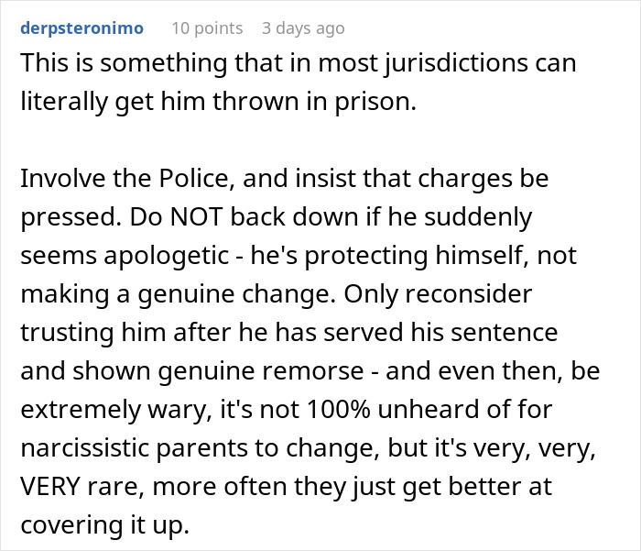Open the 3 days ago timestamp permalink
The width and height of the screenshot is (641, 551).
pyautogui.click(x=303, y=28)
